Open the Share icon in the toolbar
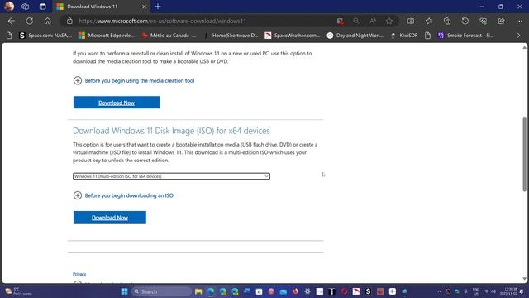Viewport: 529px width, 298px height. click(502, 21)
